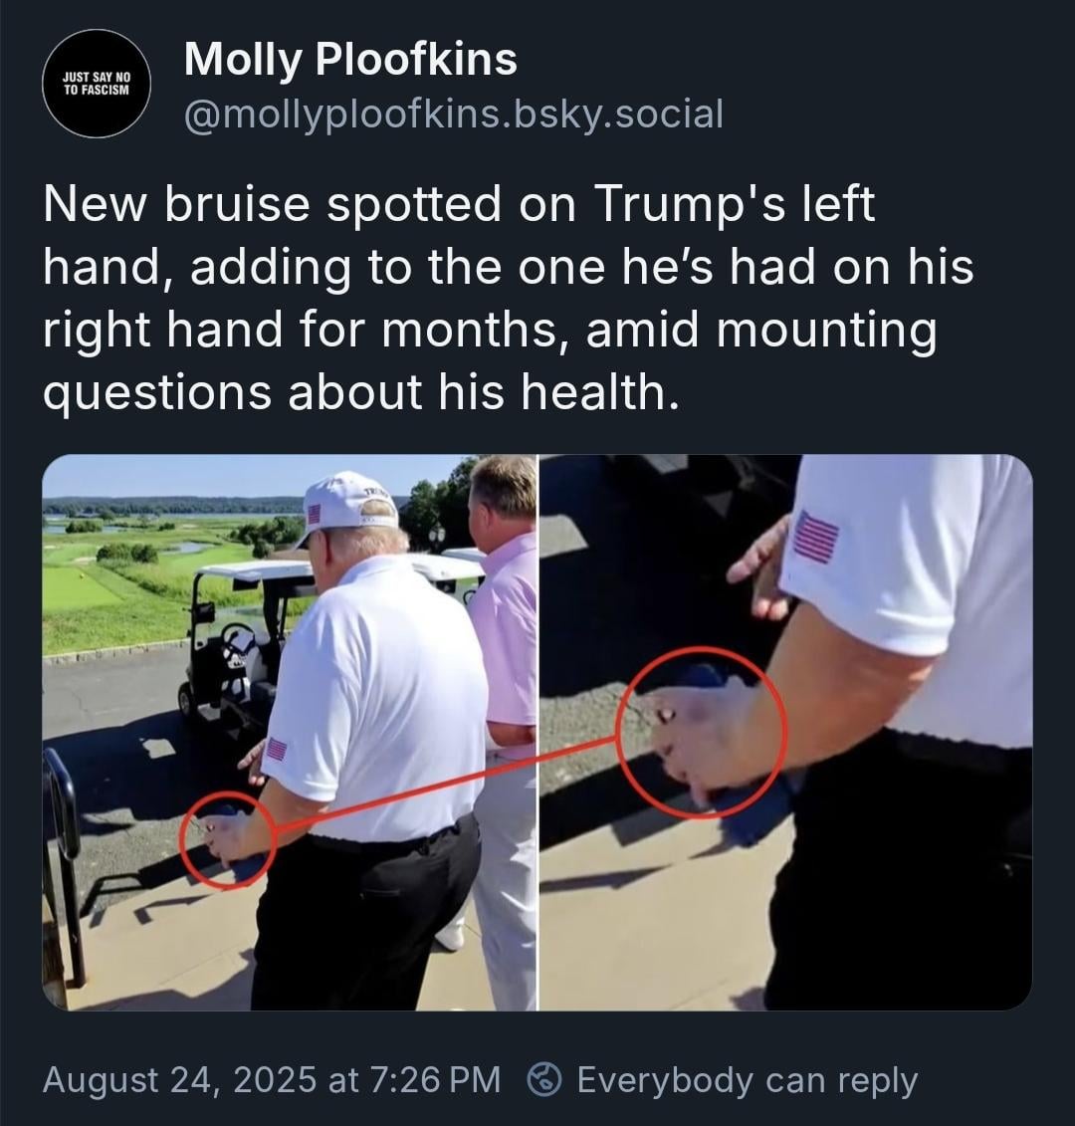The height and width of the screenshot is (1126, 1075).
Task: Click the @mollyploofkins.bsky.social handle
Action: coord(454,114)
